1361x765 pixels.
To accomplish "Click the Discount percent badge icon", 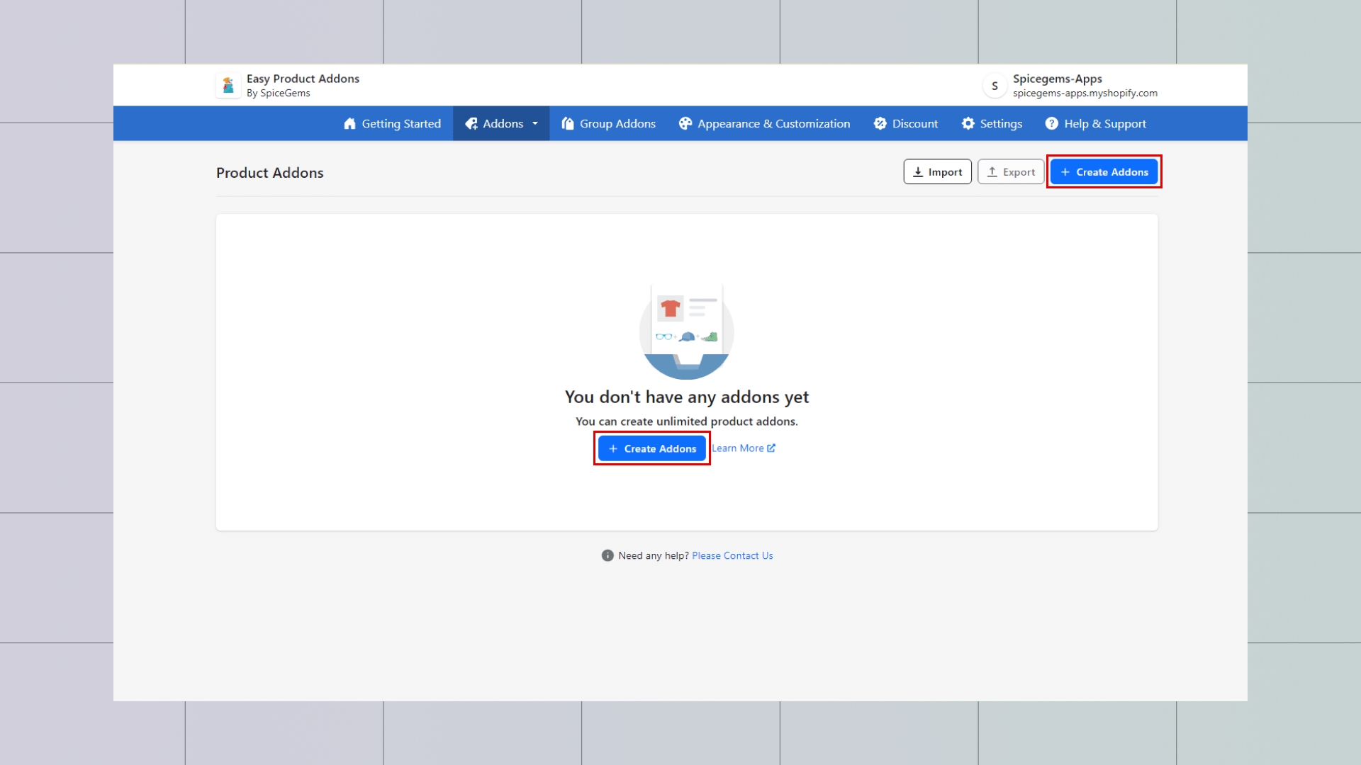I will 880,124.
